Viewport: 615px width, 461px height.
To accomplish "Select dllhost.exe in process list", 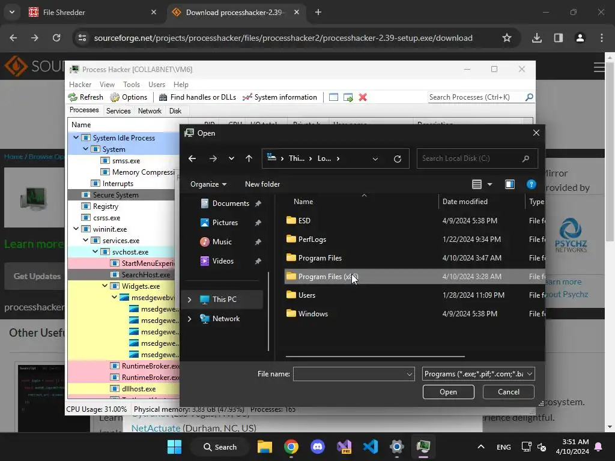I will [x=139, y=389].
